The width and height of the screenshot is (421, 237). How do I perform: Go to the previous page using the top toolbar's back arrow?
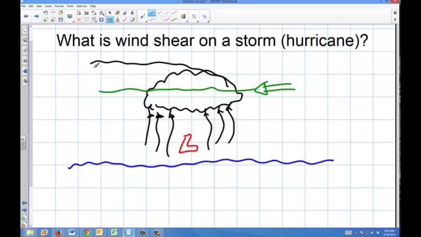pyautogui.click(x=26, y=16)
